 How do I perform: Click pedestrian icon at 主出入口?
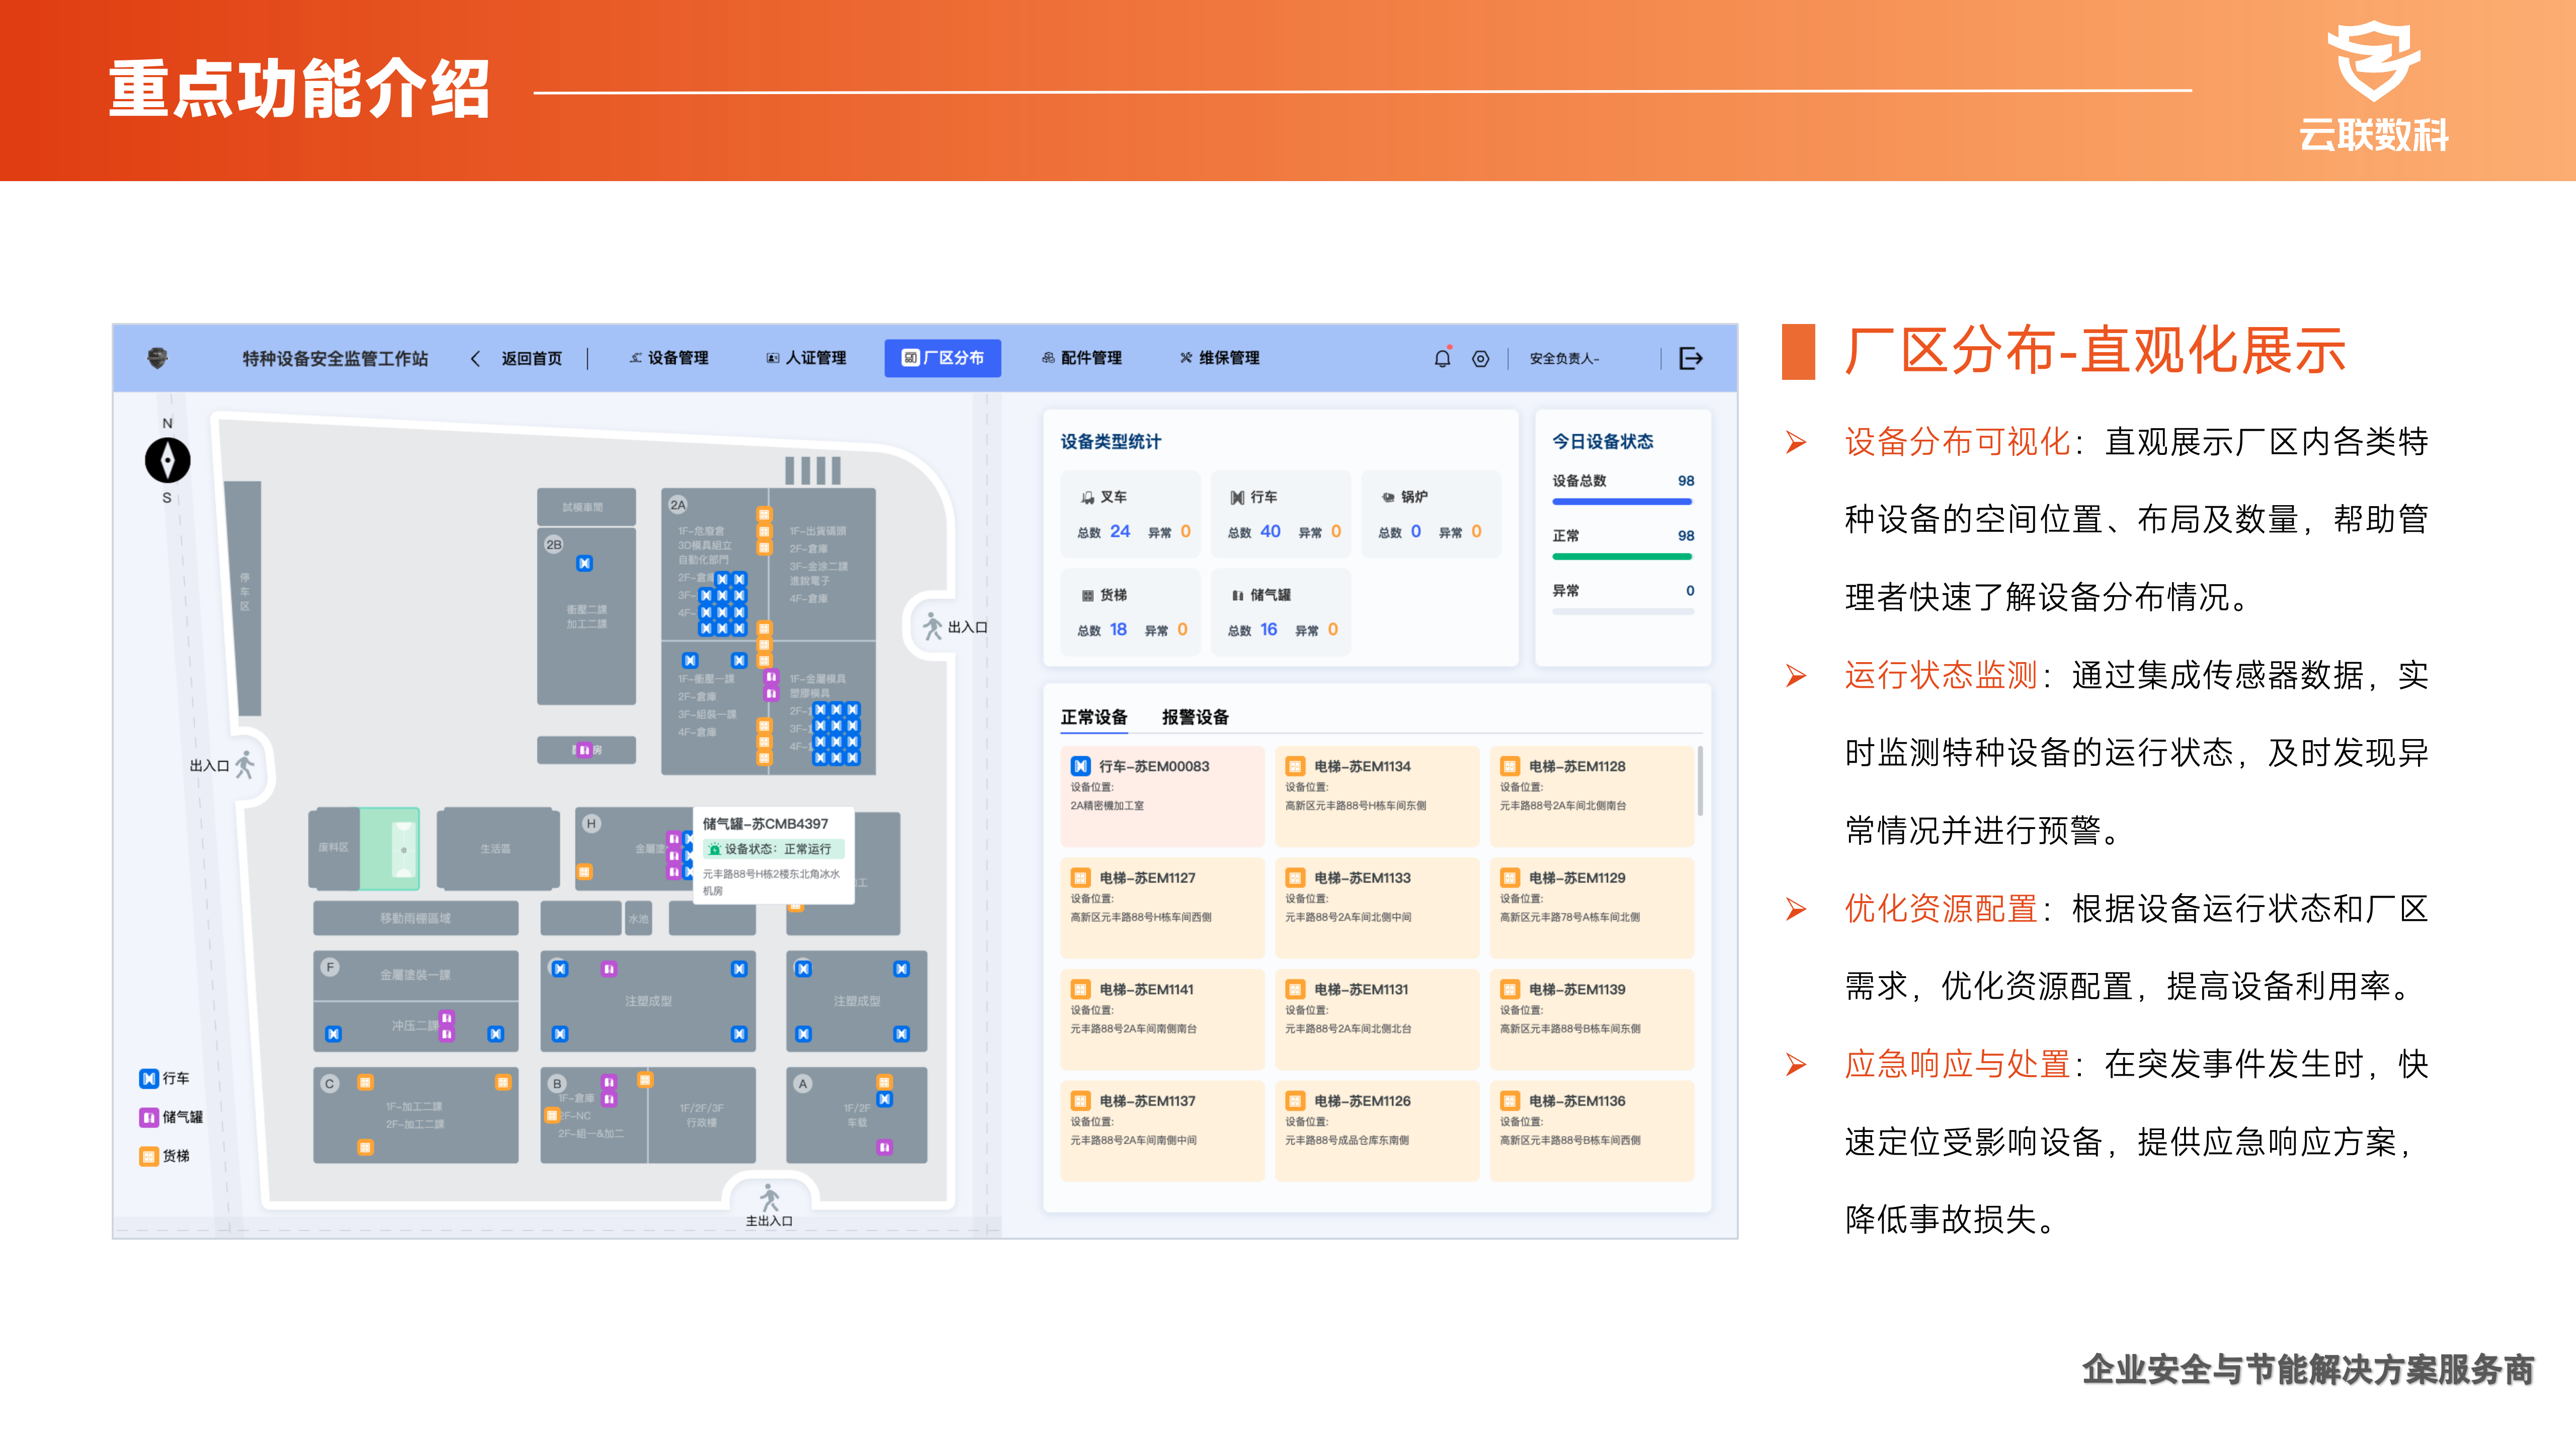(769, 1197)
